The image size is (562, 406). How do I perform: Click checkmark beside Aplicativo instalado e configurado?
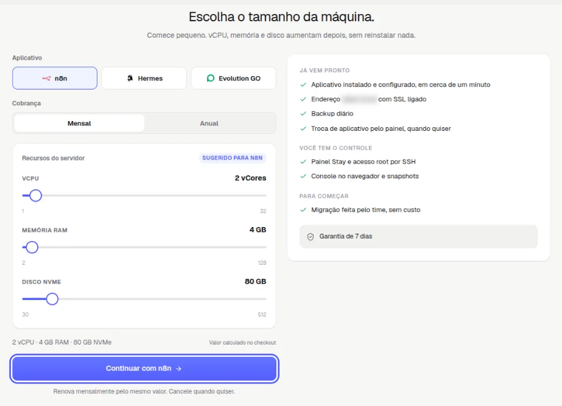pyautogui.click(x=303, y=85)
